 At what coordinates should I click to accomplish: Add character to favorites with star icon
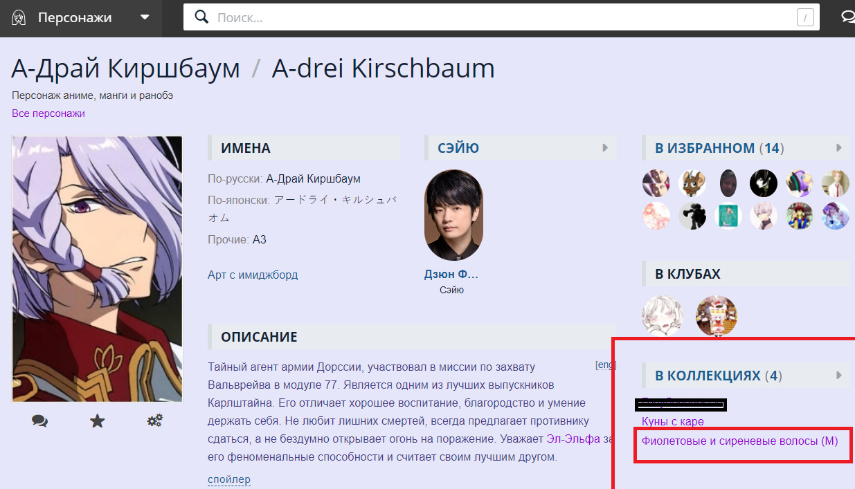coord(97,421)
